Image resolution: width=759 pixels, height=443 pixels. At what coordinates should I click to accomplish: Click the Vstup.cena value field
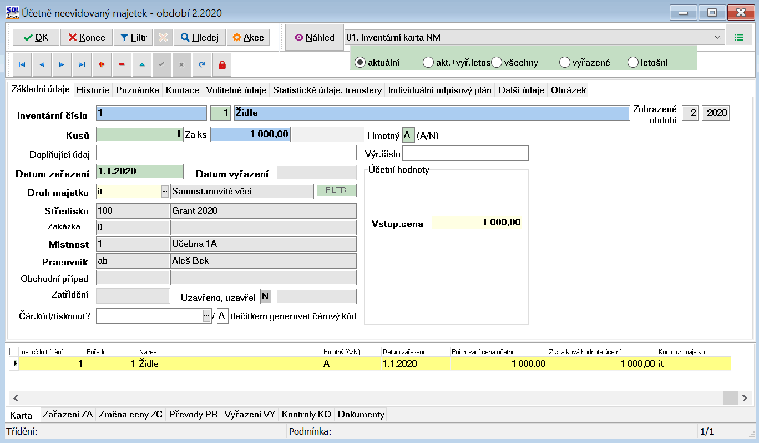tap(477, 223)
